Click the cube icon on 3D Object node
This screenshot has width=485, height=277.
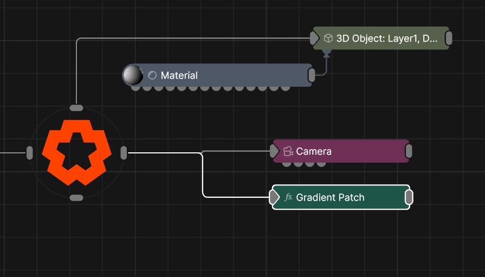(328, 38)
